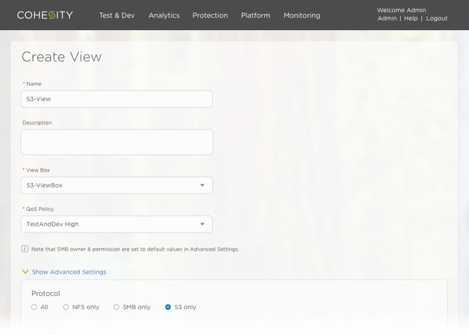Select the S3 only radio button
This screenshot has width=469, height=335.
point(168,307)
